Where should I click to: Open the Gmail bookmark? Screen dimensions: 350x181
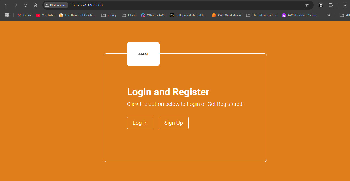pyautogui.click(x=25, y=15)
